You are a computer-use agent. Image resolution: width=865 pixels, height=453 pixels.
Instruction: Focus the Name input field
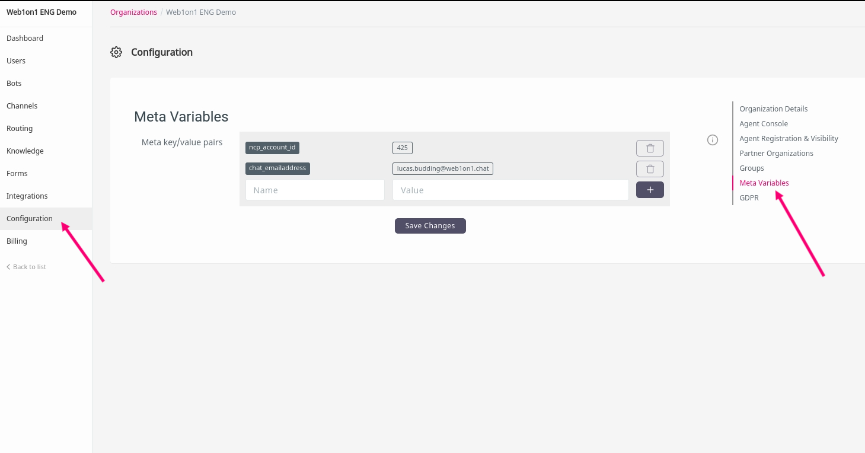[315, 190]
